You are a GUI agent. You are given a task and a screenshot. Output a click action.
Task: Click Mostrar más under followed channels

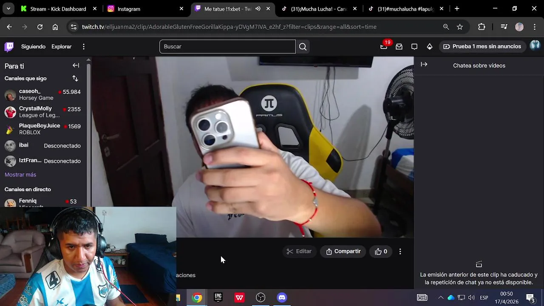coord(20,175)
